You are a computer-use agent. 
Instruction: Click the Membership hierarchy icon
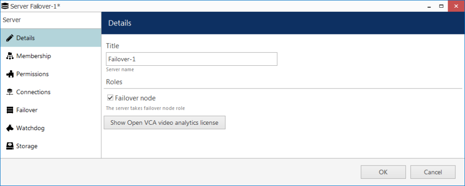tap(10, 56)
